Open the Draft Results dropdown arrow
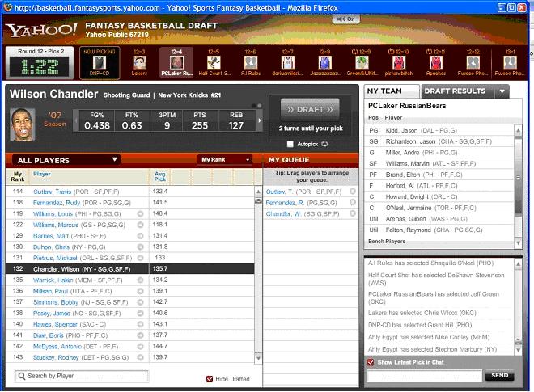Viewport: 534px width, 392px height. [x=502, y=91]
